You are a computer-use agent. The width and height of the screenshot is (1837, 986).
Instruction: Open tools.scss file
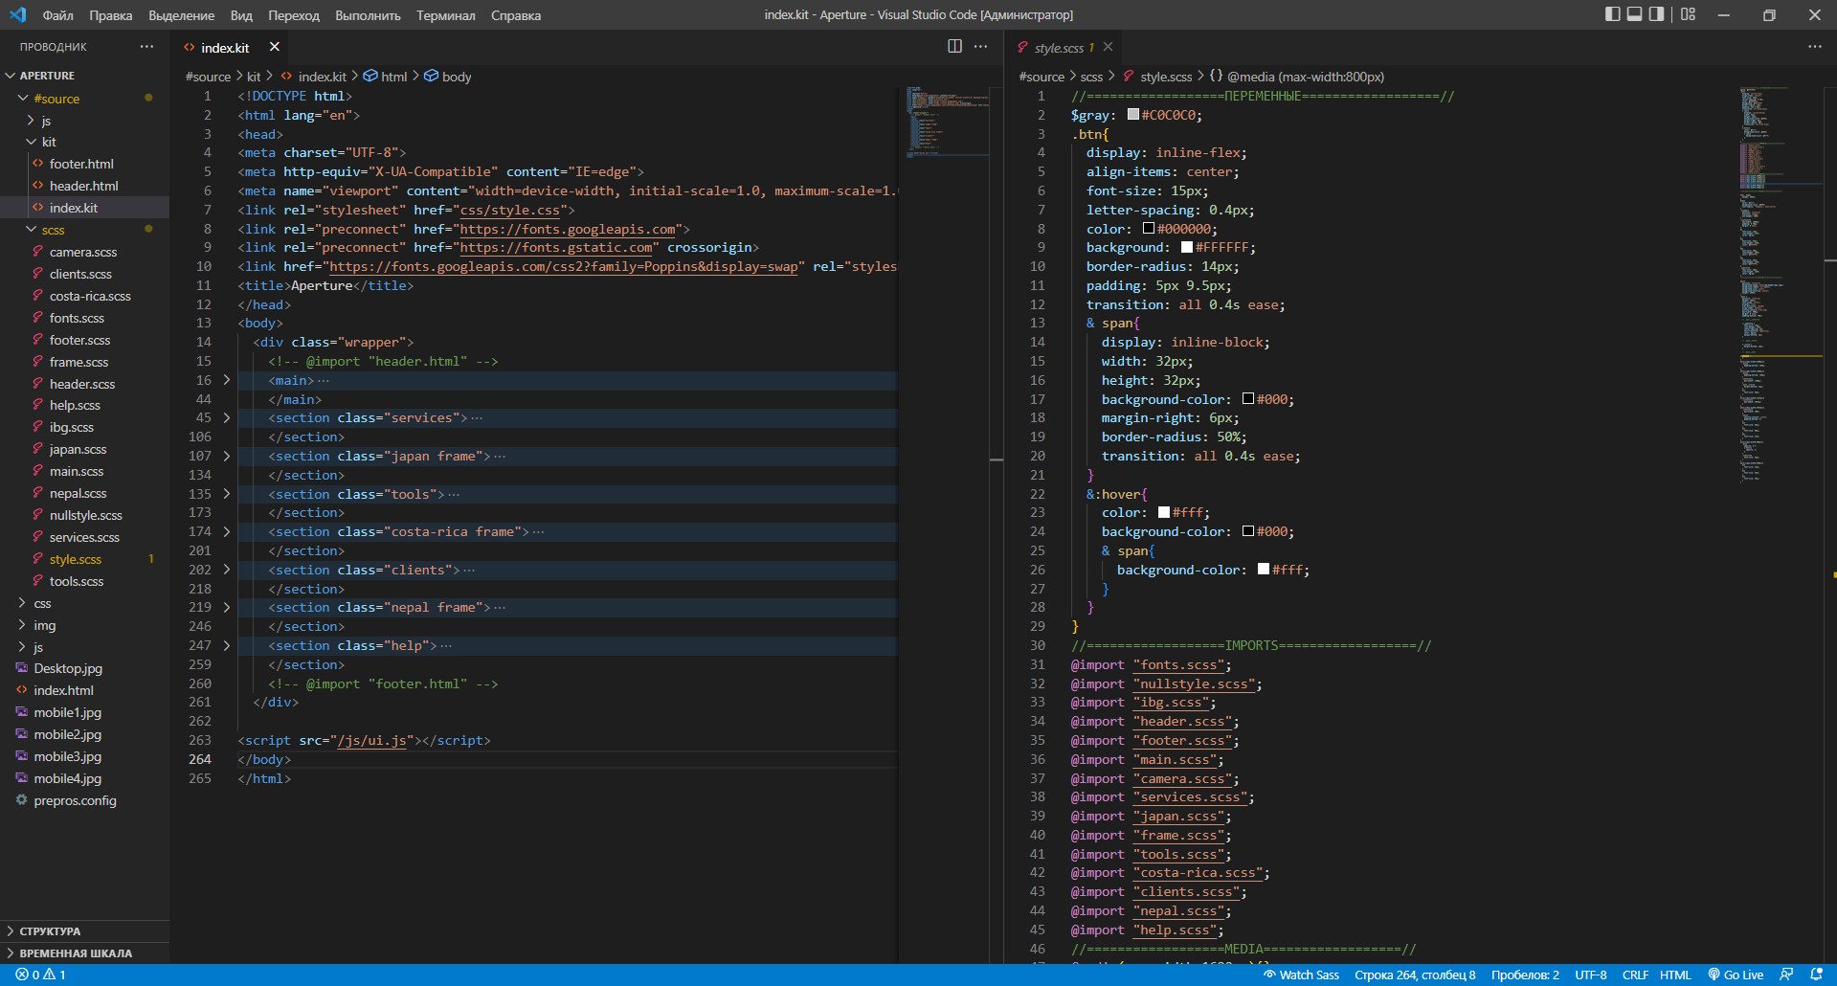click(84, 581)
